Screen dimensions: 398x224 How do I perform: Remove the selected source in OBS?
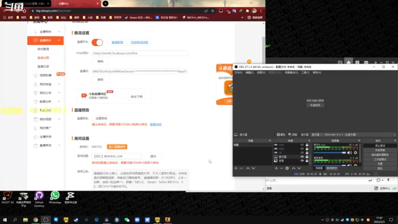coord(282,168)
